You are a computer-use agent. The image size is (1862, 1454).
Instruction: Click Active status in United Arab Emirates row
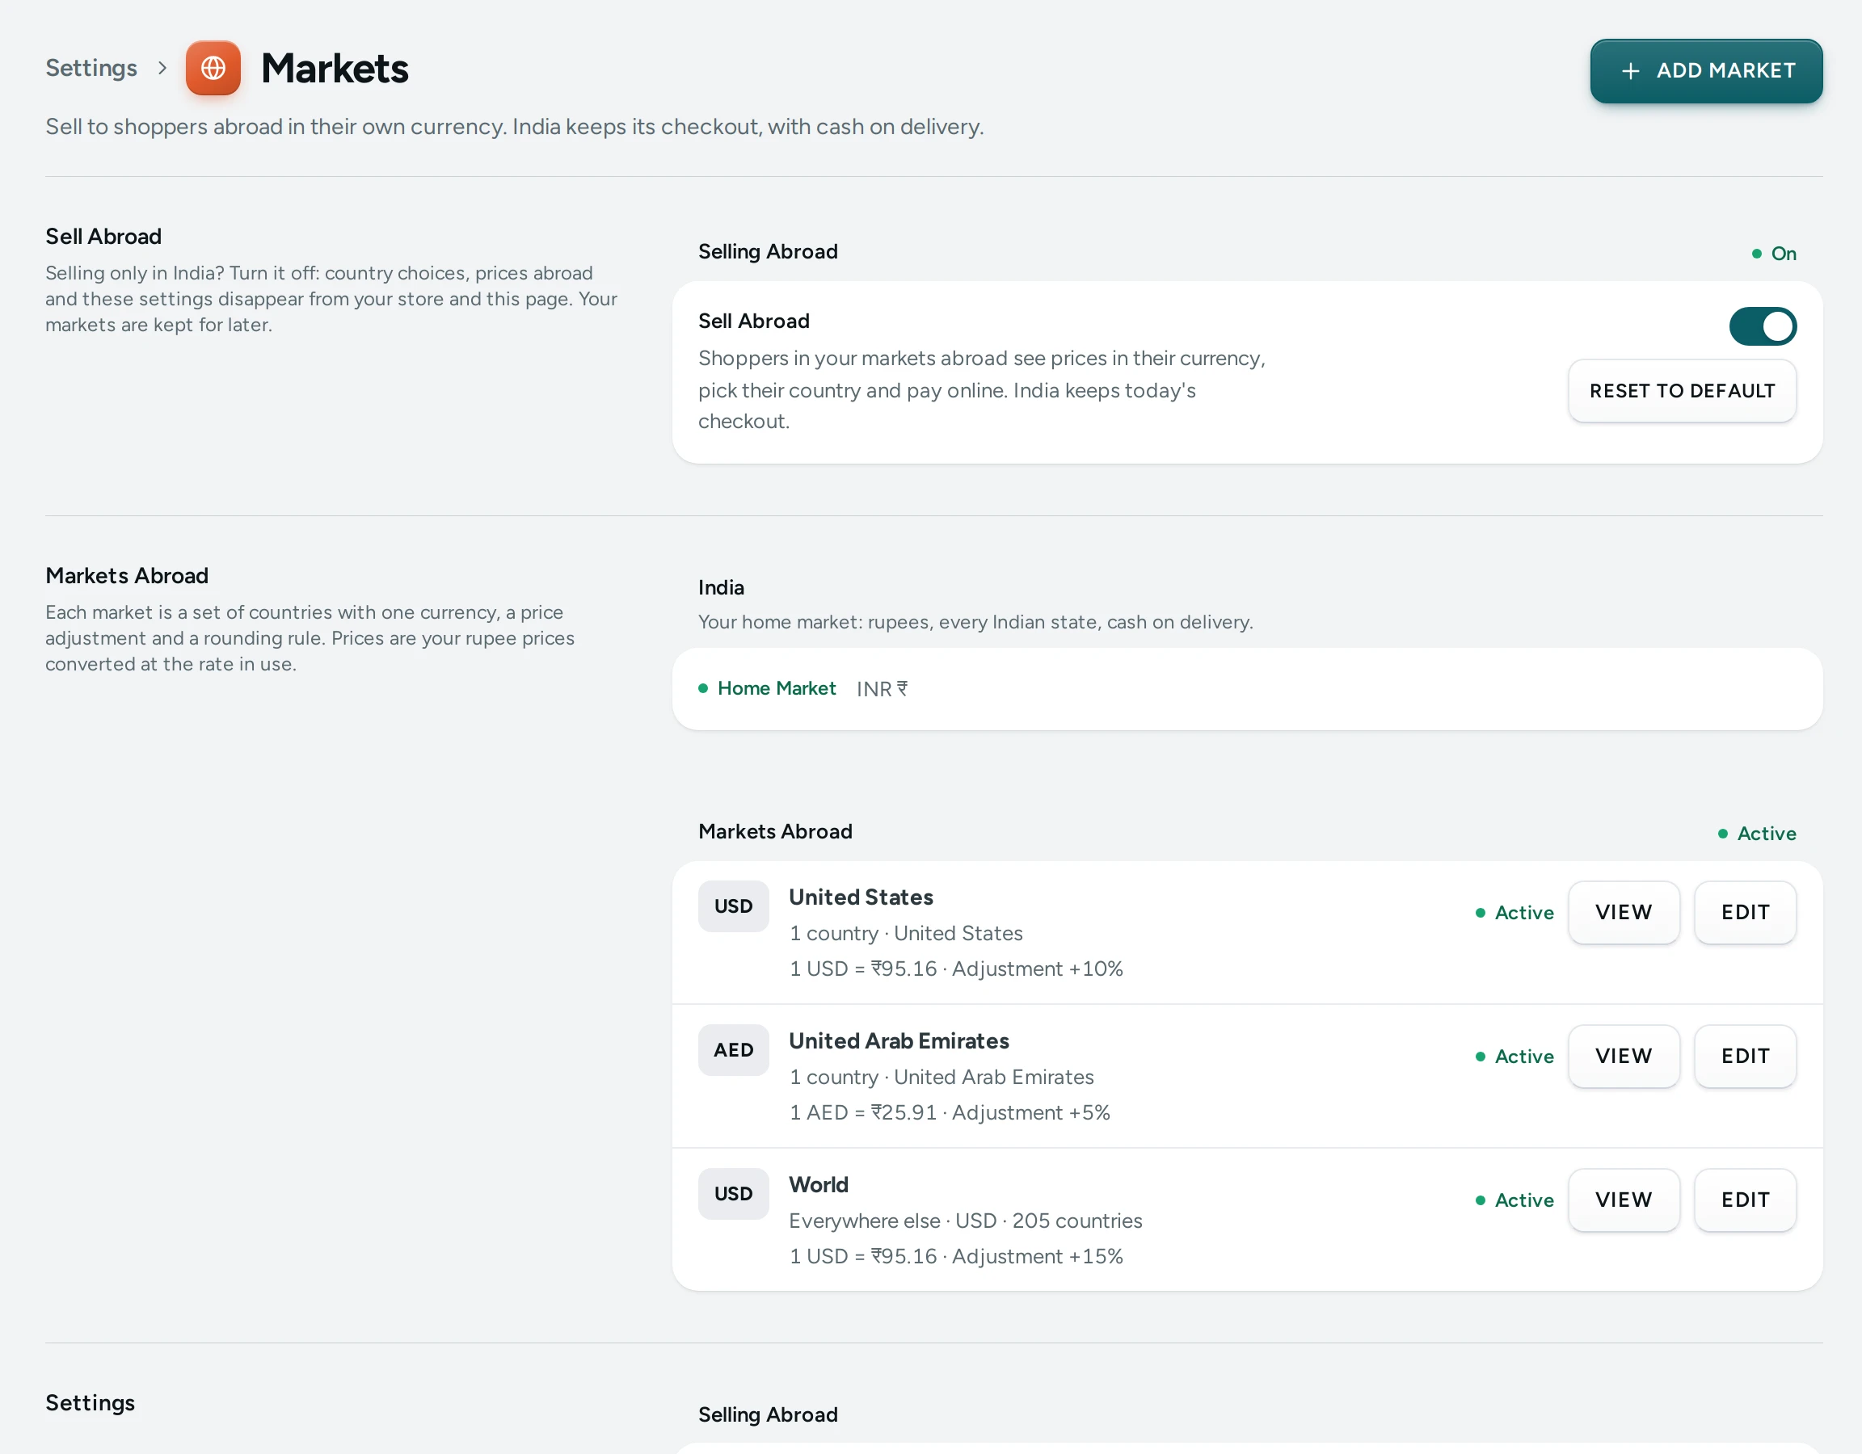pos(1514,1057)
